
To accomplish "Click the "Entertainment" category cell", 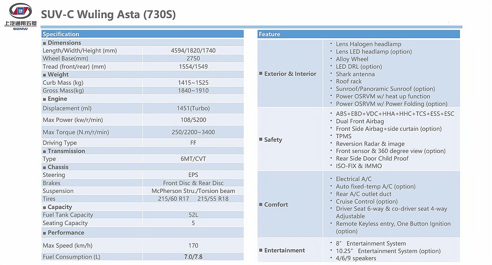I will coord(290,250).
